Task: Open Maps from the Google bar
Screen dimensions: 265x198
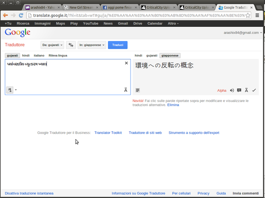Action: pyautogui.click(x=60, y=23)
